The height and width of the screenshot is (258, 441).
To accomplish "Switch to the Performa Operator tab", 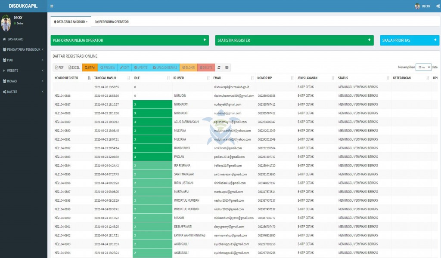I will (112, 21).
